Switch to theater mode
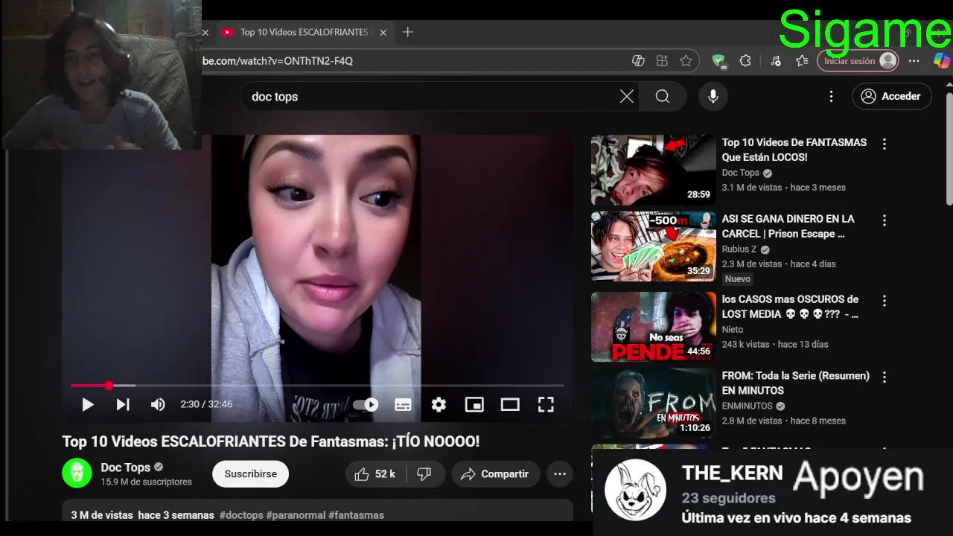953x536 pixels. tap(510, 404)
